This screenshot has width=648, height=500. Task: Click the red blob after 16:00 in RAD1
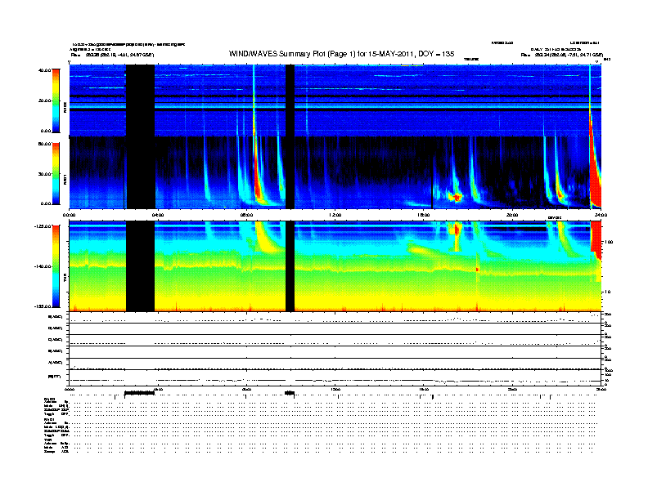pos(457,197)
